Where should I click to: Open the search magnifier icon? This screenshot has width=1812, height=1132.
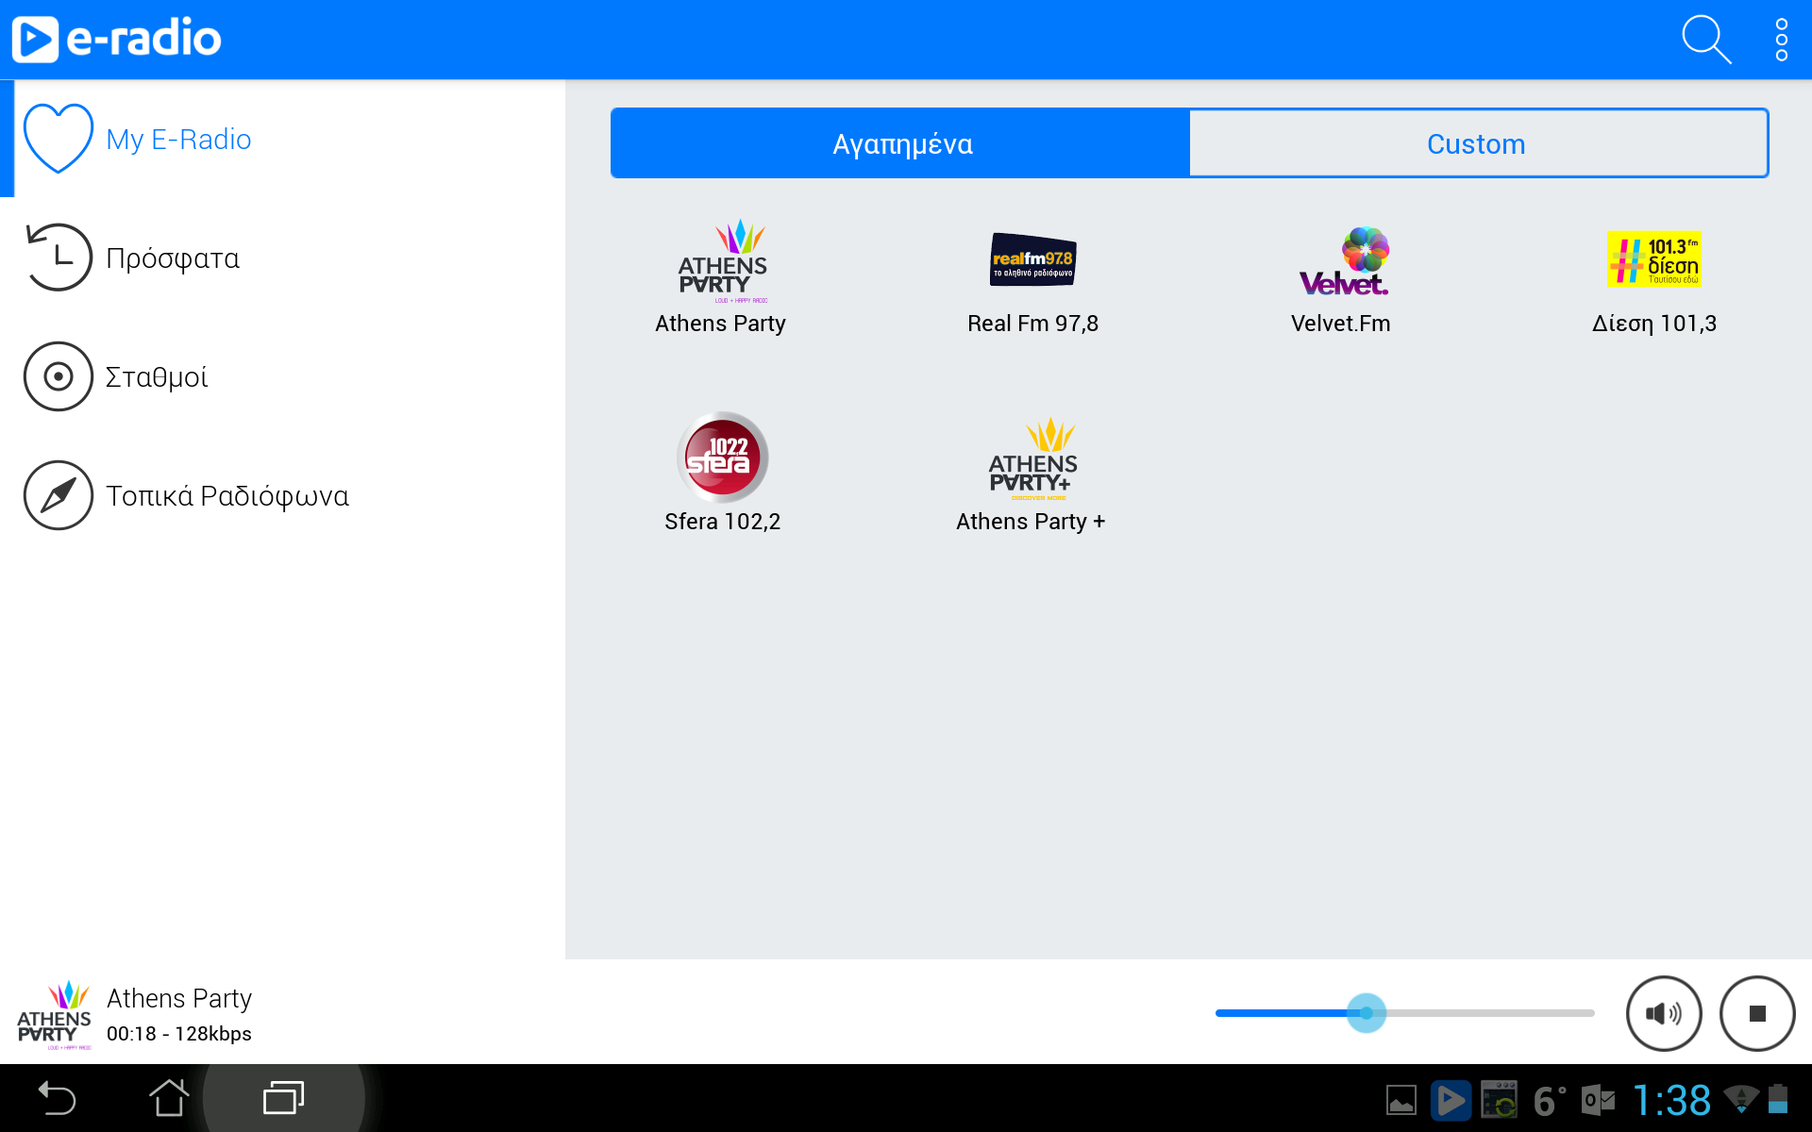pos(1706,40)
